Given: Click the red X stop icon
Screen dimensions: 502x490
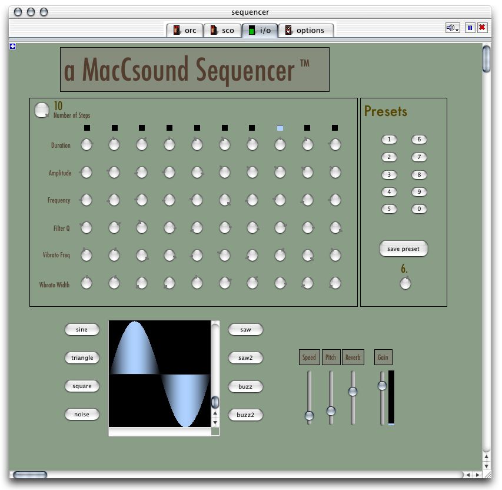Looking at the screenshot, I should click(482, 28).
